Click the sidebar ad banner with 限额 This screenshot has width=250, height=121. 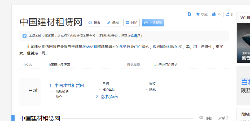pos(243,86)
